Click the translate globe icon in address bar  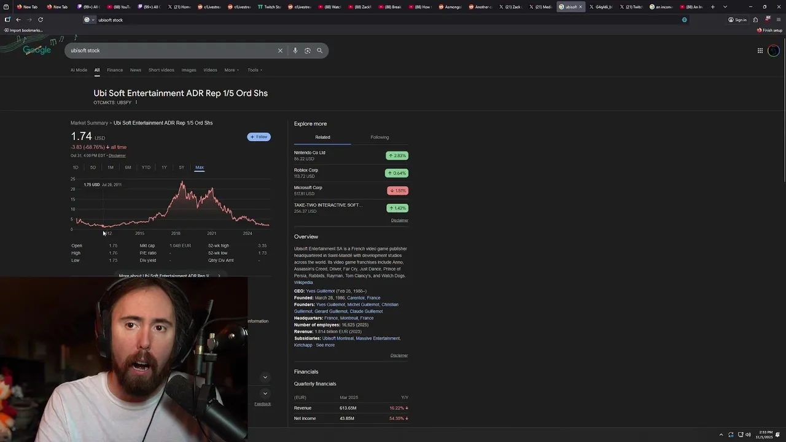[x=685, y=20]
